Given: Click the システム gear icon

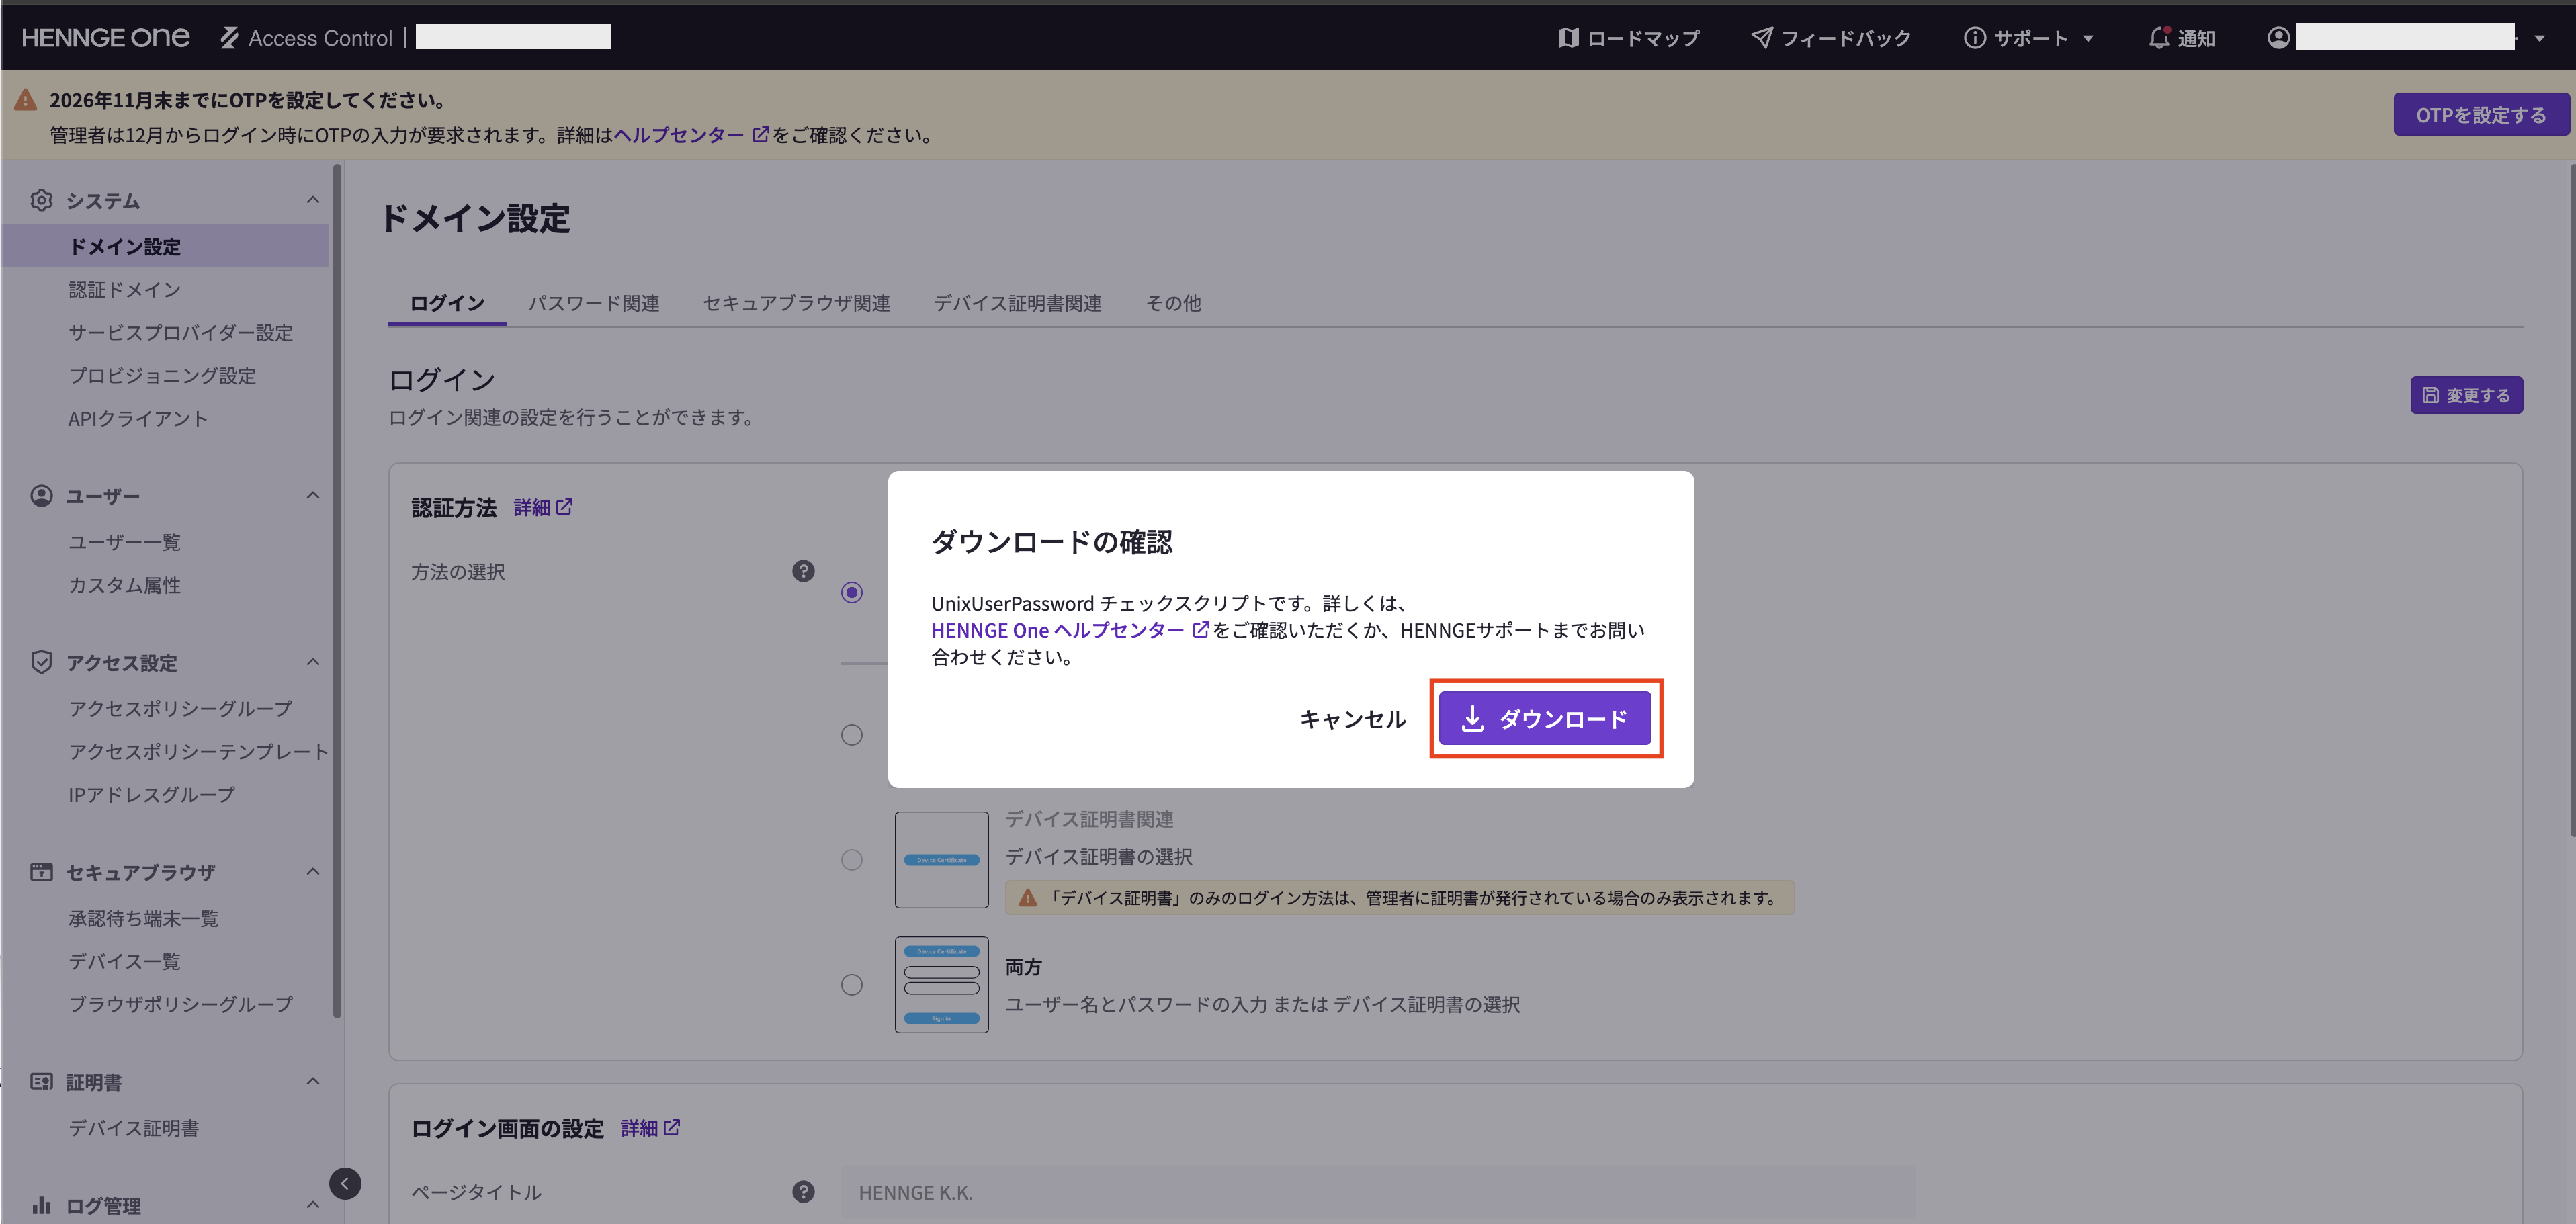Looking at the screenshot, I should pyautogui.click(x=41, y=200).
